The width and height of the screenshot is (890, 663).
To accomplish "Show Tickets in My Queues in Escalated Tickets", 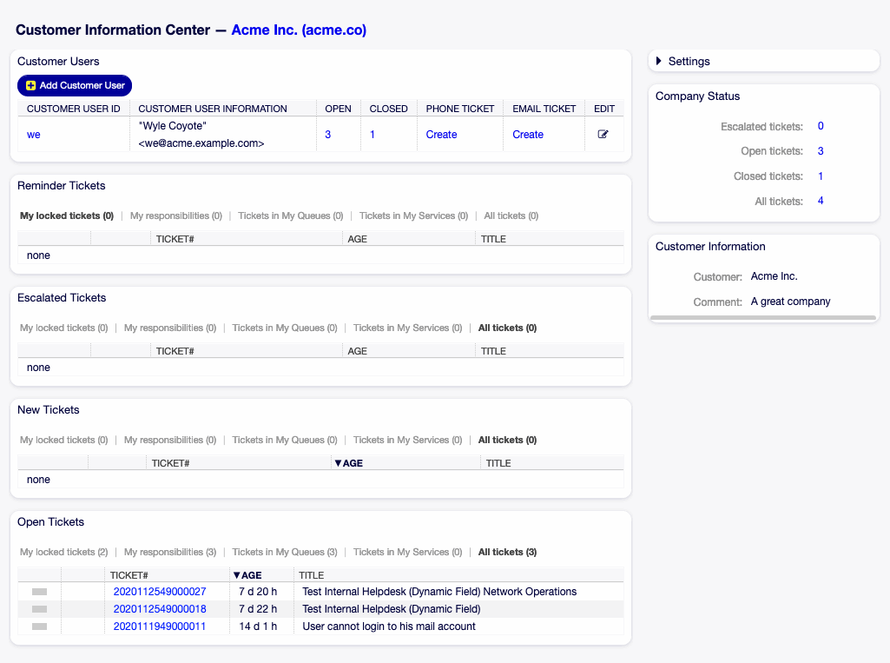I will click(284, 328).
